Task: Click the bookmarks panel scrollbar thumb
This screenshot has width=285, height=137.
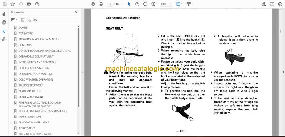Action: click(x=78, y=67)
